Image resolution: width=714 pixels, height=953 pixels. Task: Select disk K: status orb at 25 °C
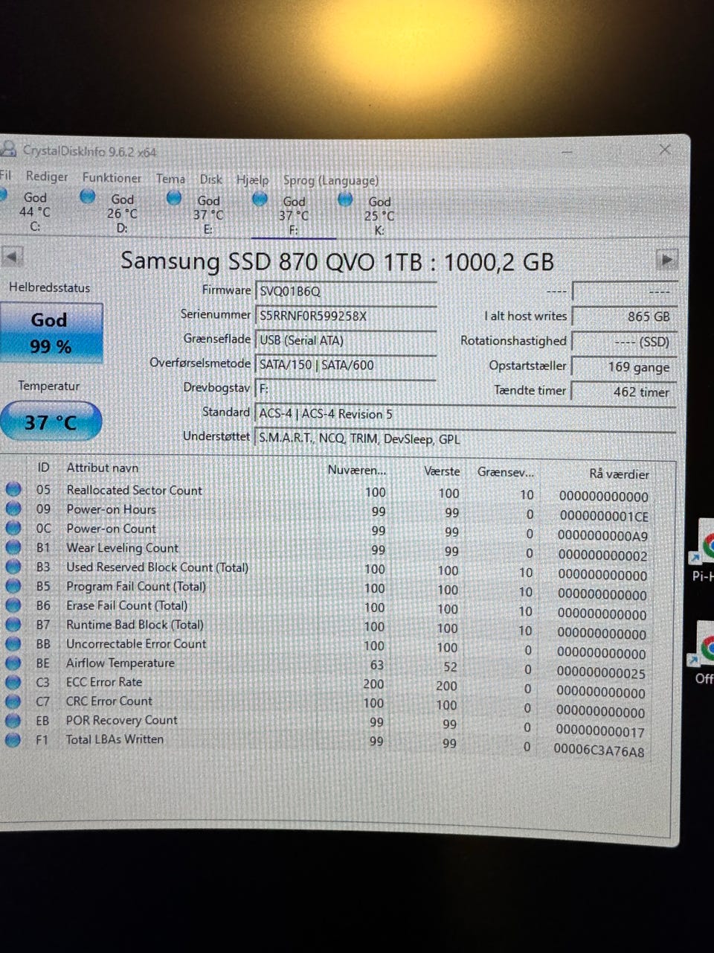tap(345, 200)
